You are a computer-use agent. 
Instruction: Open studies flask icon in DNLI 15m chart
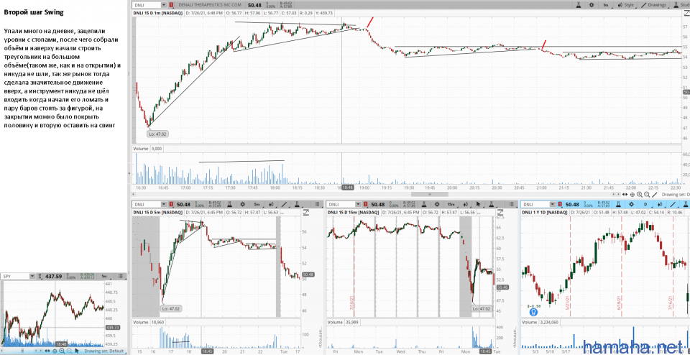coord(424,204)
